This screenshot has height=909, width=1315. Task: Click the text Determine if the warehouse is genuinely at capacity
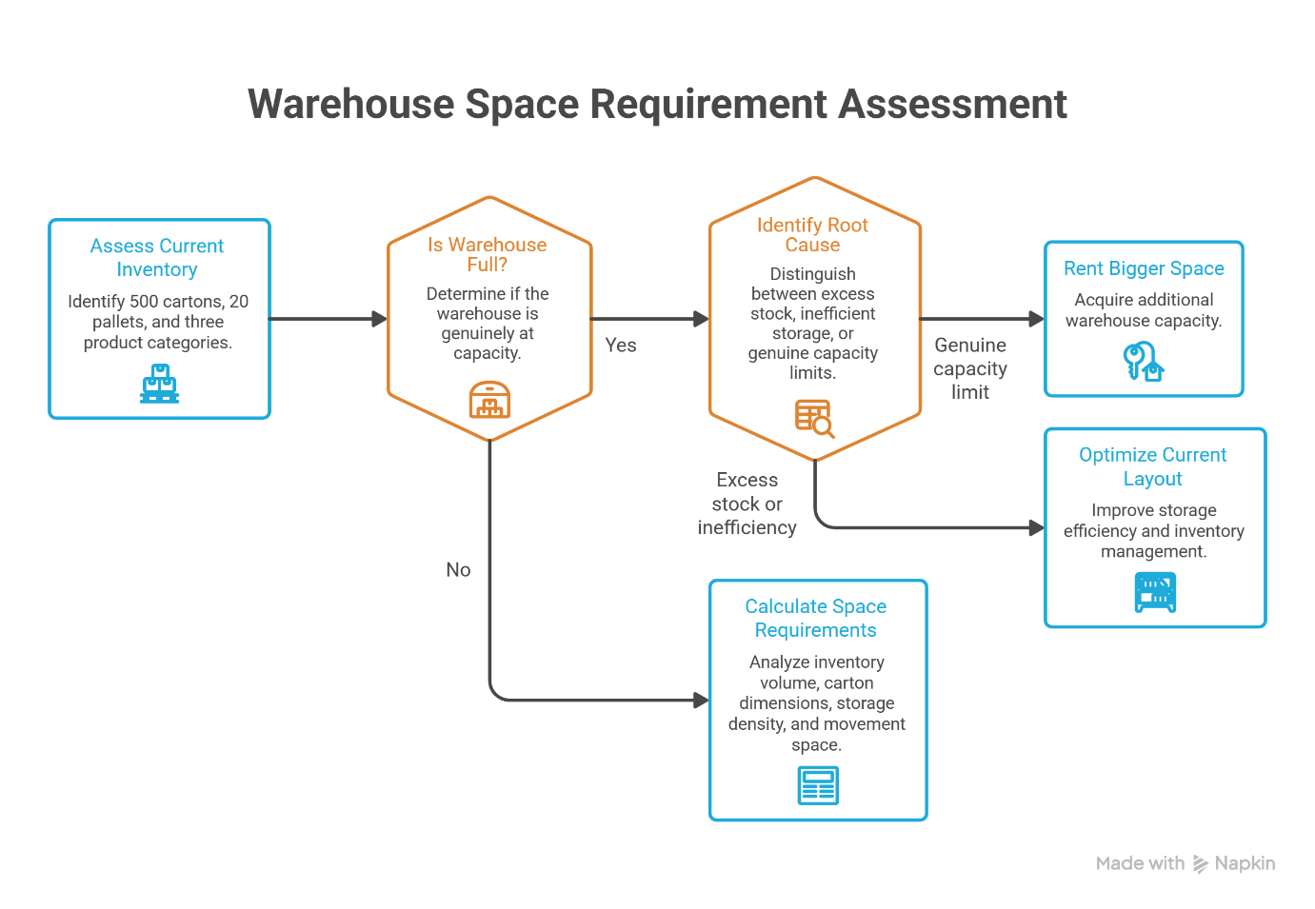pyautogui.click(x=488, y=324)
